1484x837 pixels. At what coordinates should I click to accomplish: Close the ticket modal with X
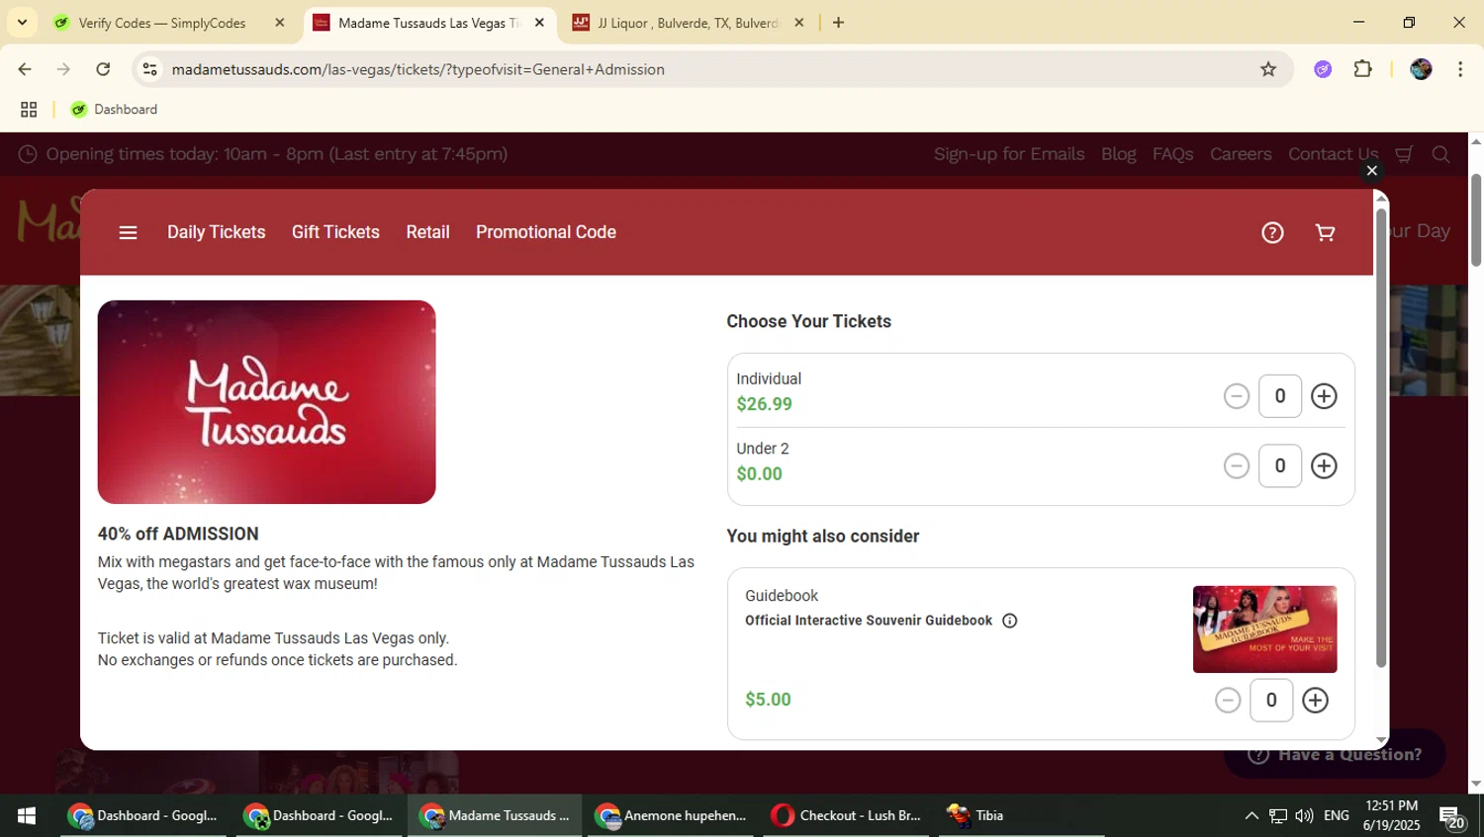1371,171
